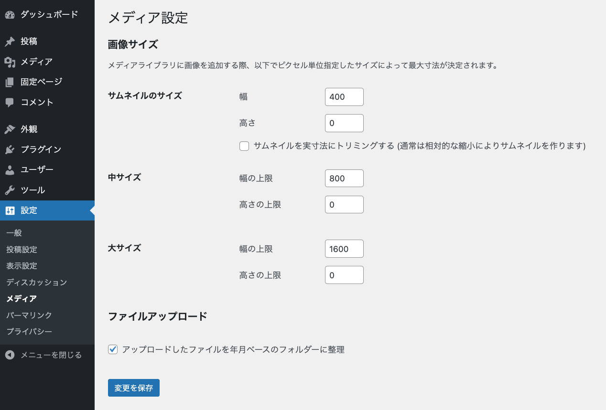Focus the サムネイル 幅 field showing 400
The height and width of the screenshot is (410, 606).
click(344, 97)
